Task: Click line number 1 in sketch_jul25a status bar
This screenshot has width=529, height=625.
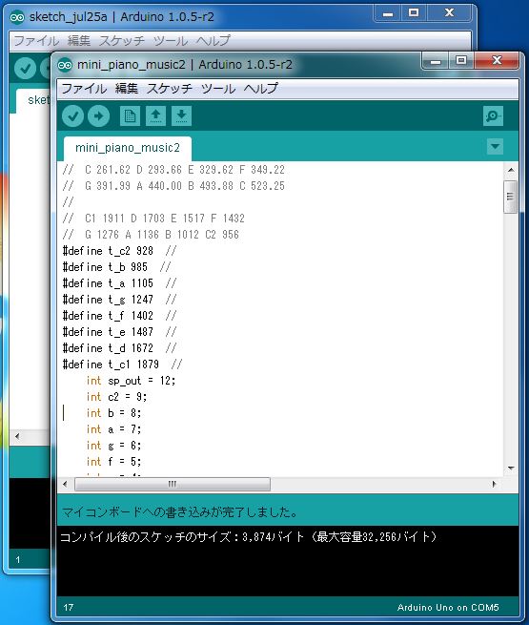Action: [18, 560]
